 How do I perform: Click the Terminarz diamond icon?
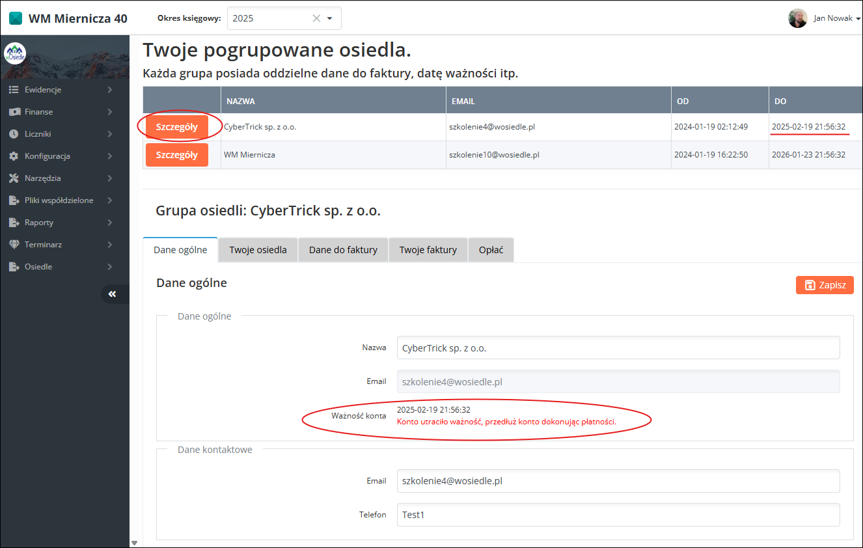14,245
